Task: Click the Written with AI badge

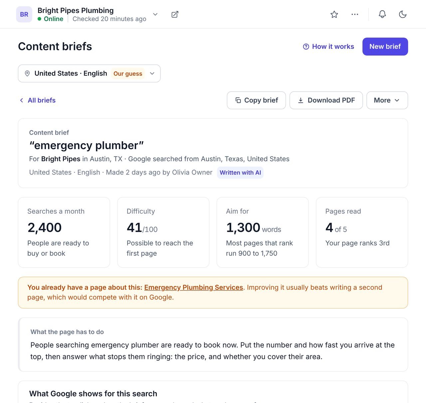Action: tap(240, 173)
